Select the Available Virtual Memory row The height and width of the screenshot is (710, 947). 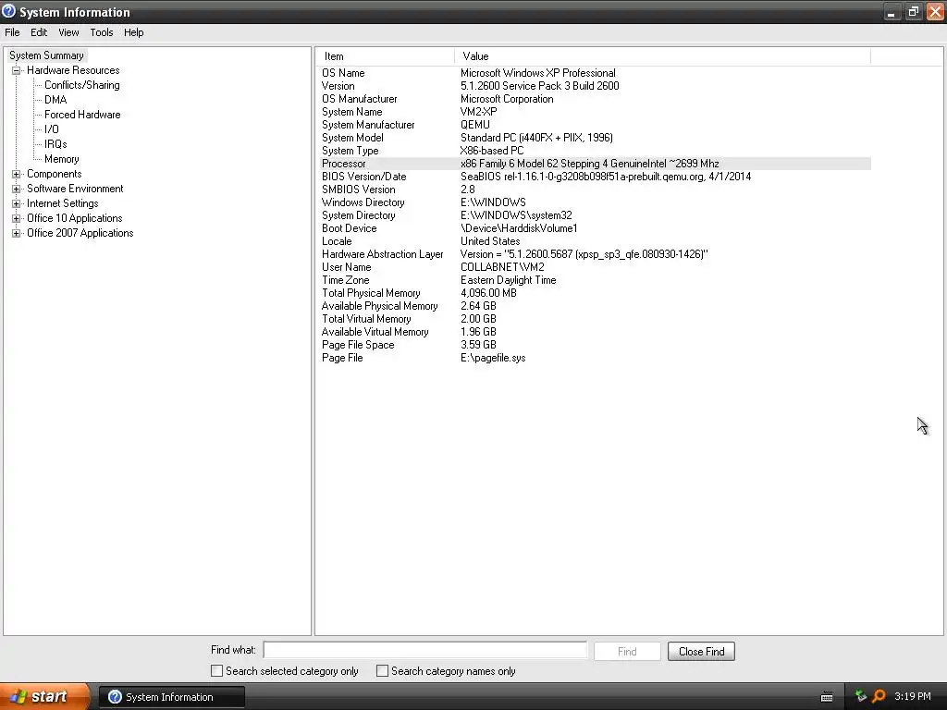pos(595,333)
